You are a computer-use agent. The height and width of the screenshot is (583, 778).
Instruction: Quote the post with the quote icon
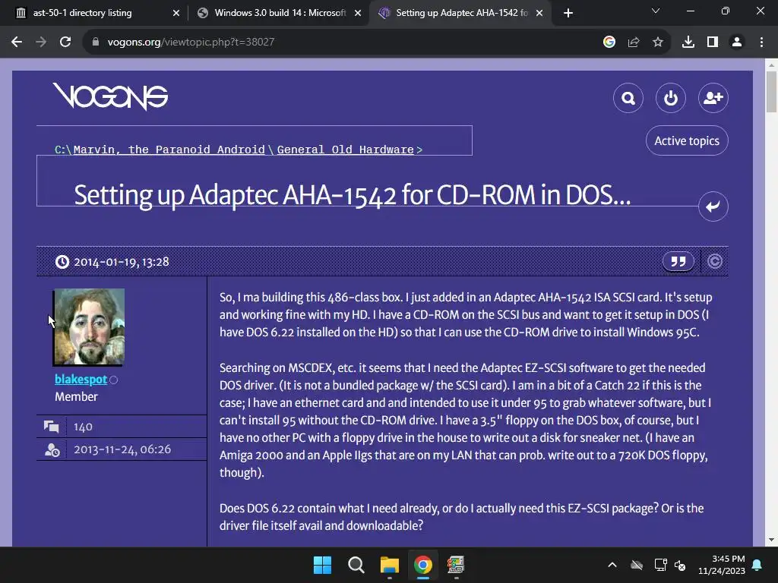(x=678, y=261)
